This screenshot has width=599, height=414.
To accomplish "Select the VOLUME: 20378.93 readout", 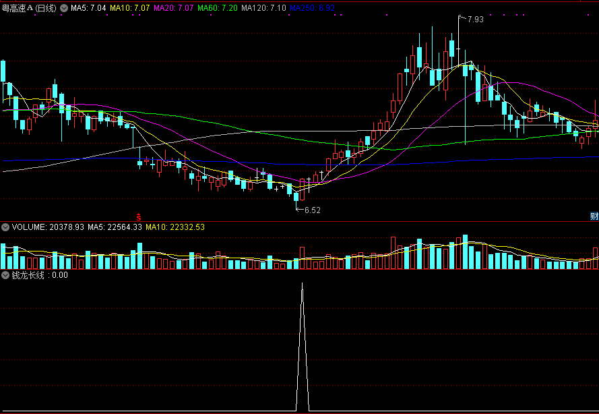I will click(x=48, y=227).
